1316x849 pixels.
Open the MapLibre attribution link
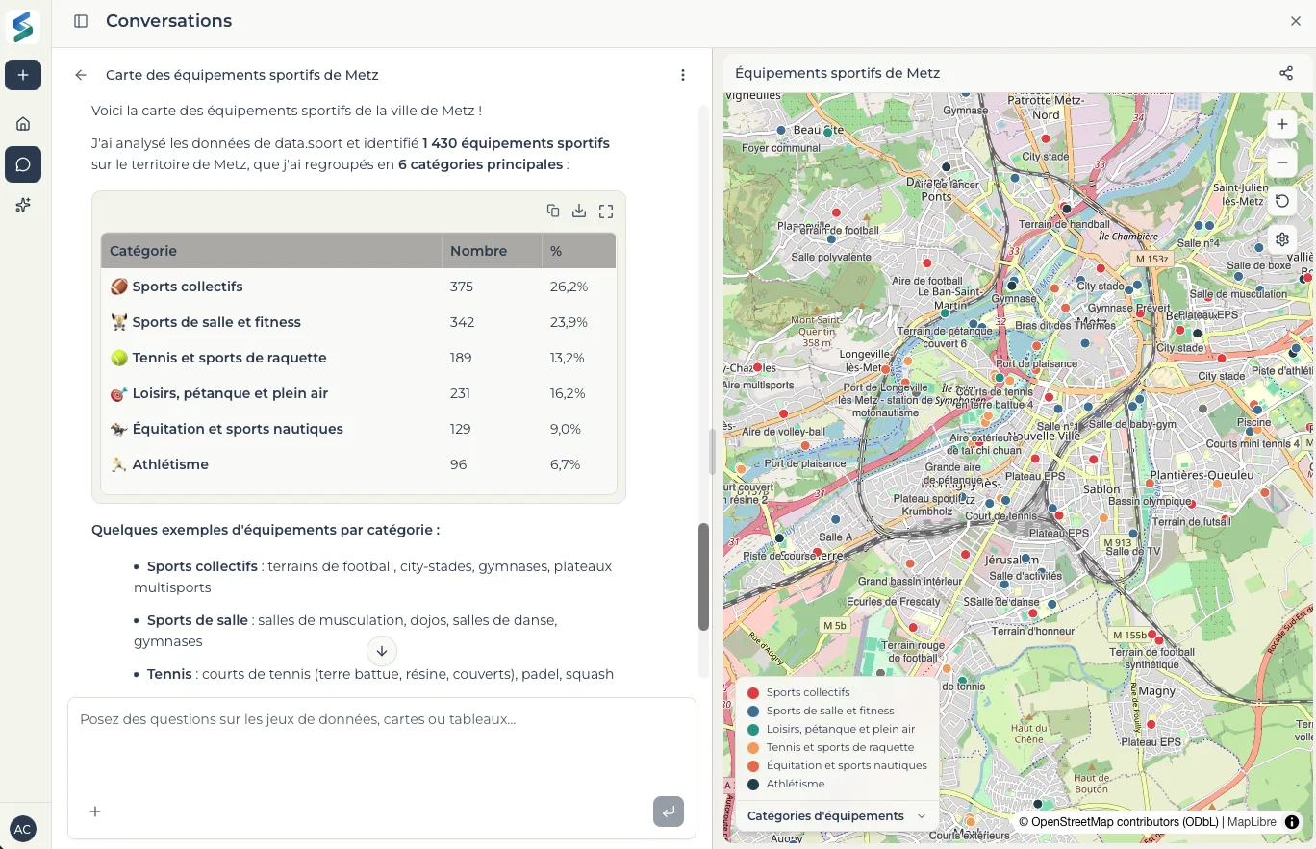[1252, 822]
